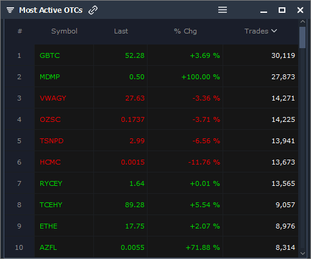Open the hamburger menu in title bar
Image resolution: width=311 pixels, height=259 pixels.
(x=223, y=10)
